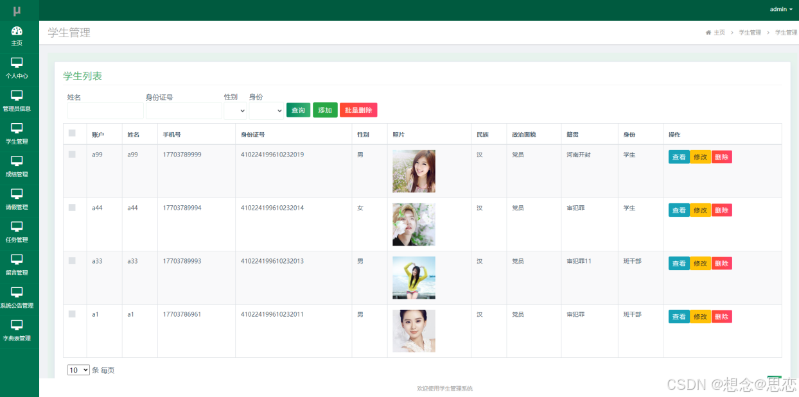Click the footer text 欢迎使用学生管理系统
Viewport: 799px width, 397px height.
[444, 389]
